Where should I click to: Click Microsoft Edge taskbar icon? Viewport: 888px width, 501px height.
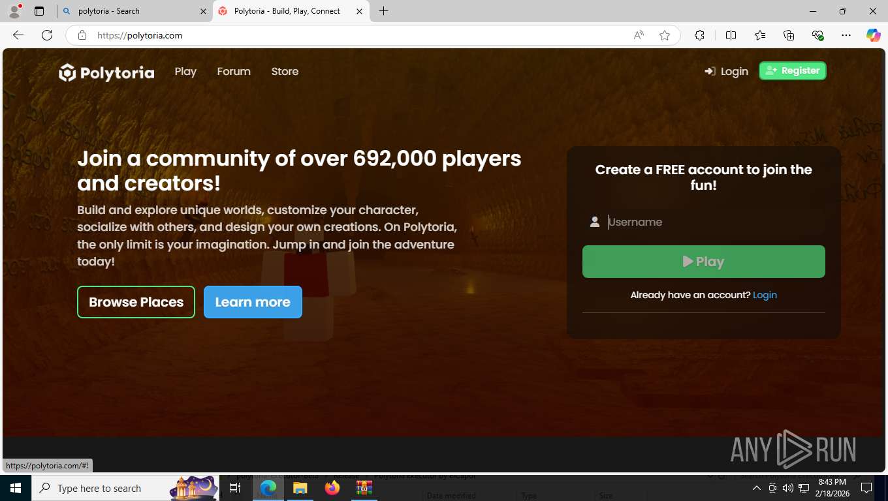coord(268,488)
